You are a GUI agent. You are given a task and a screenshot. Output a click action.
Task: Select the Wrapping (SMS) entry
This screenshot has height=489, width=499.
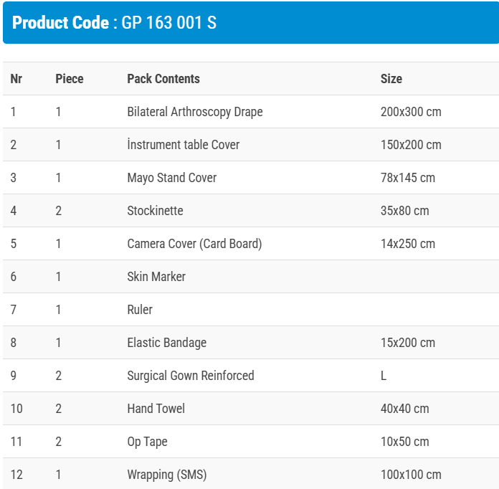pyautogui.click(x=167, y=475)
